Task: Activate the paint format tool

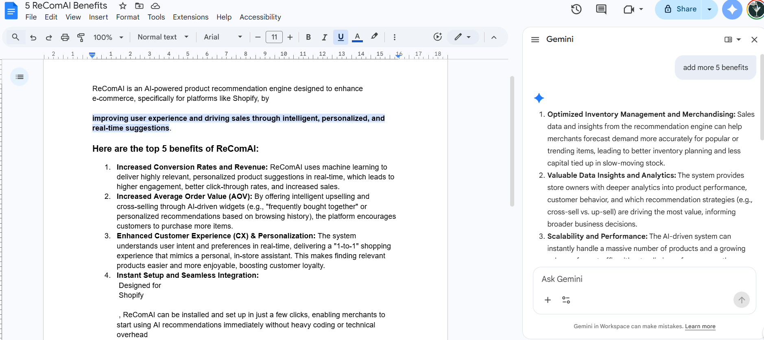Action: [81, 37]
